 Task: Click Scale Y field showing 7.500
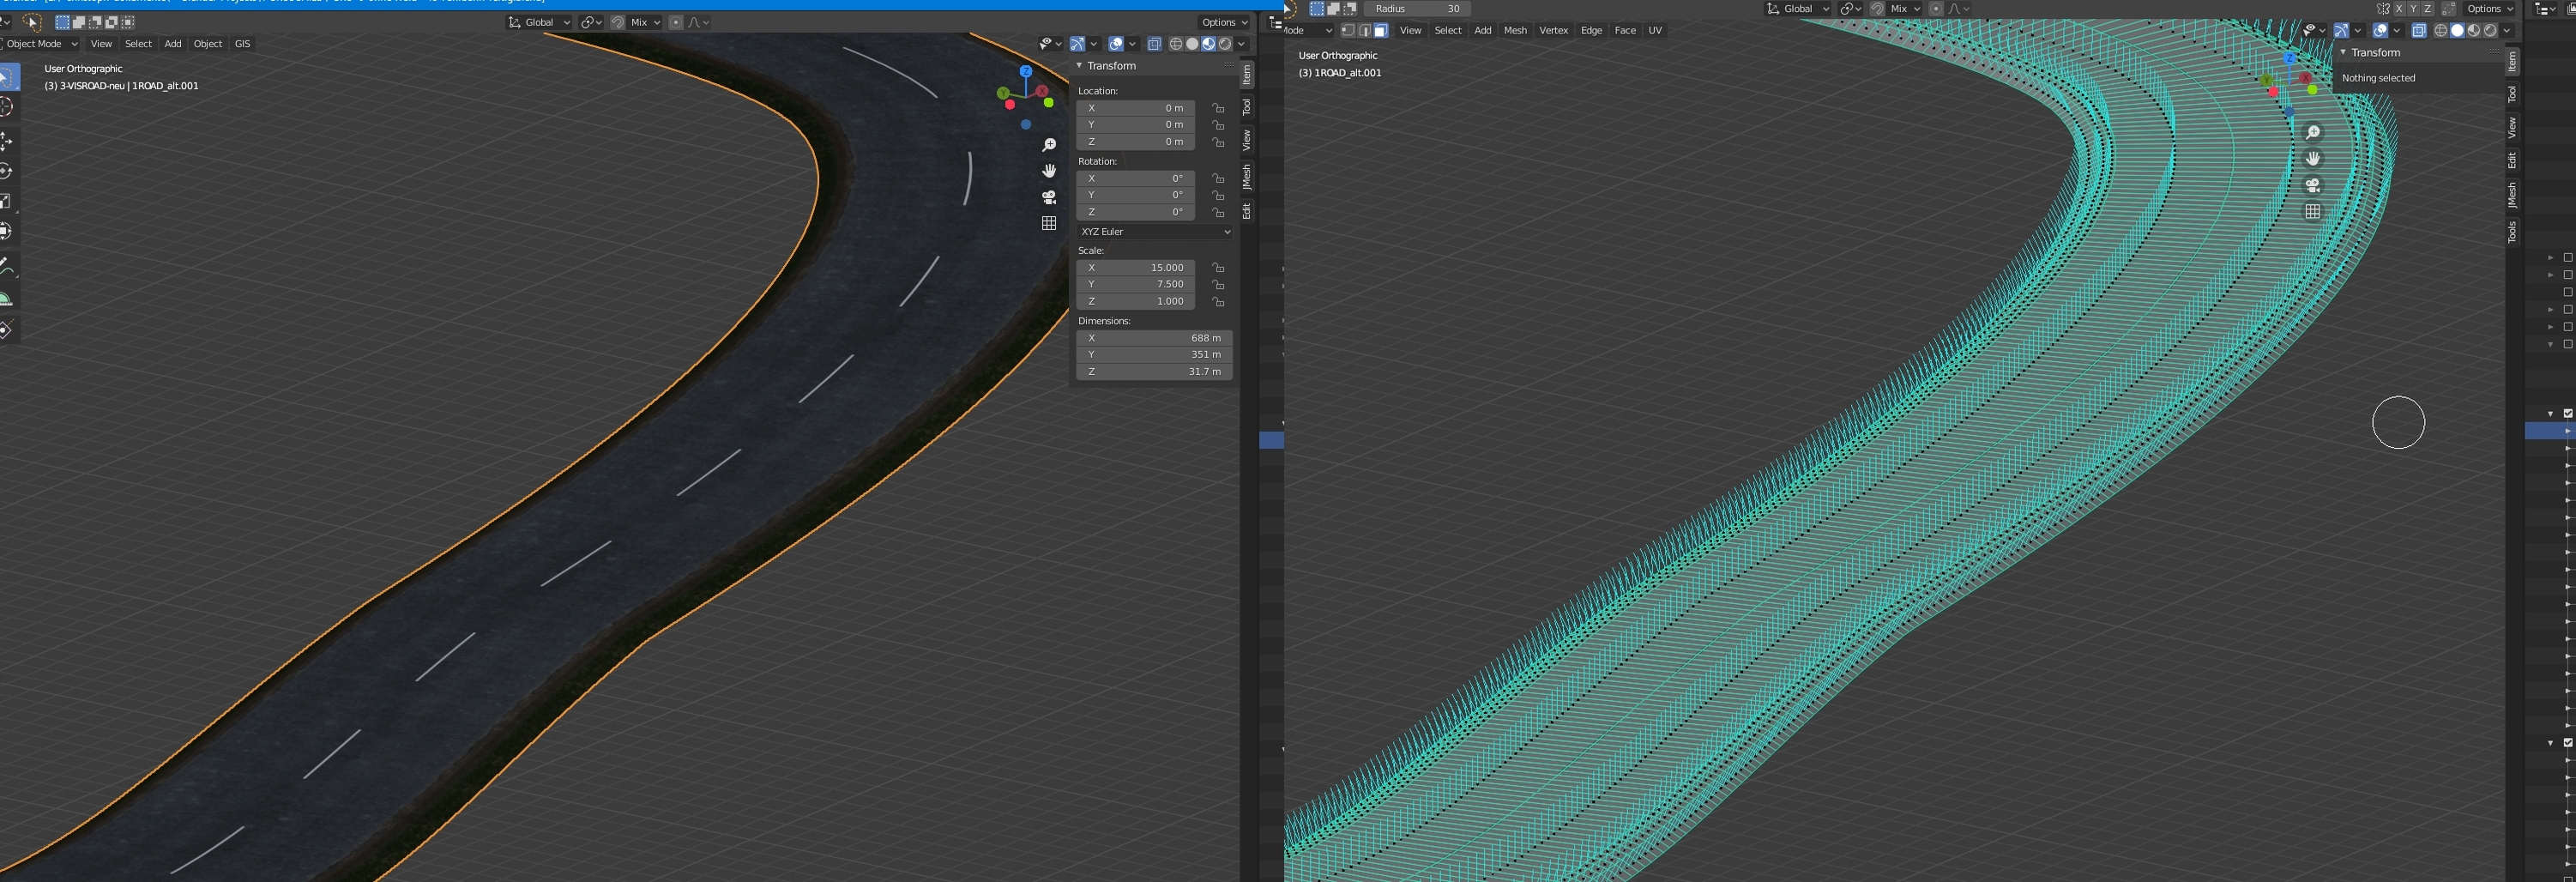click(x=1135, y=284)
